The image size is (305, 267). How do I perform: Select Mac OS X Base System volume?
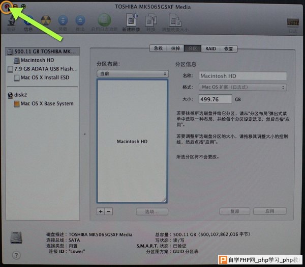pyautogui.click(x=43, y=103)
